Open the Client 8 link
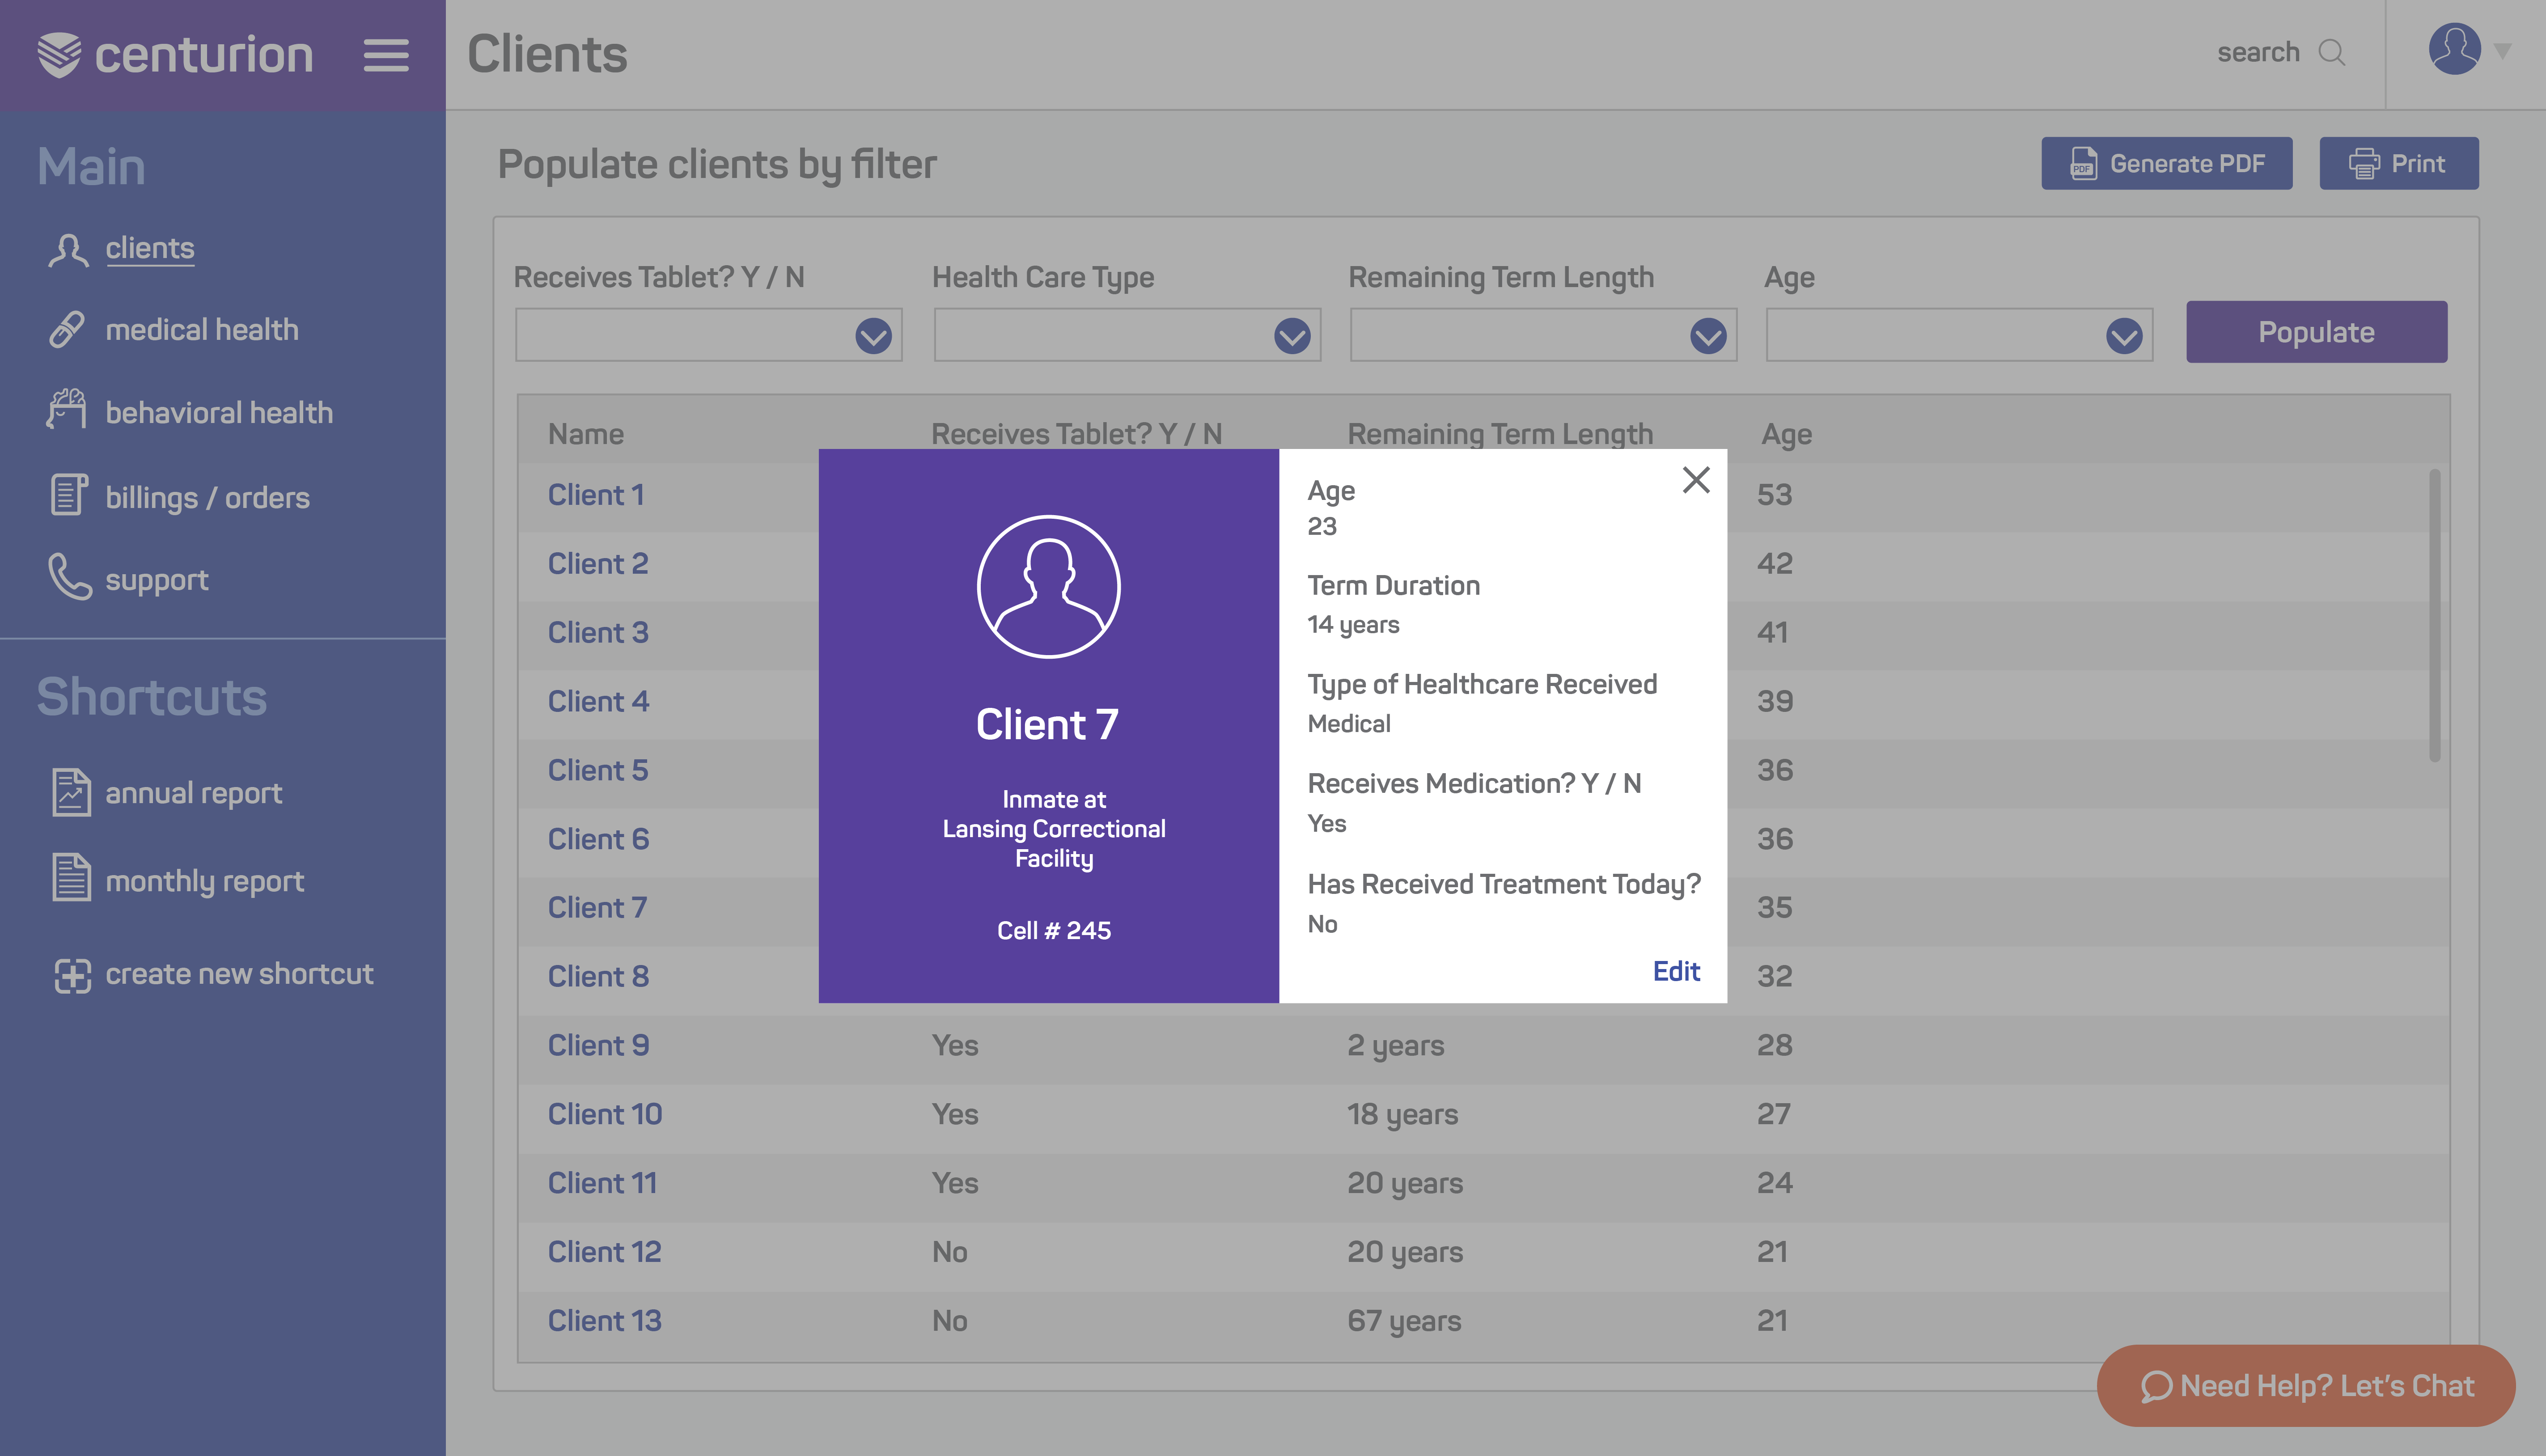Screen dimensions: 2546x1456 [598, 977]
